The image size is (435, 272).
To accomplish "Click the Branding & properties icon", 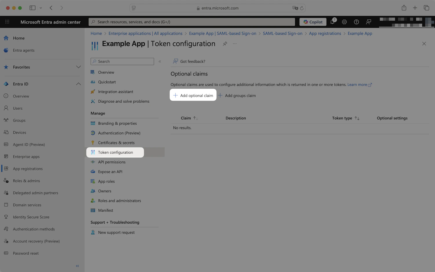I will coord(93,123).
